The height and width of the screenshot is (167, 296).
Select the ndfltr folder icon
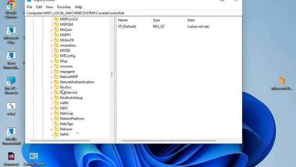[56, 103]
